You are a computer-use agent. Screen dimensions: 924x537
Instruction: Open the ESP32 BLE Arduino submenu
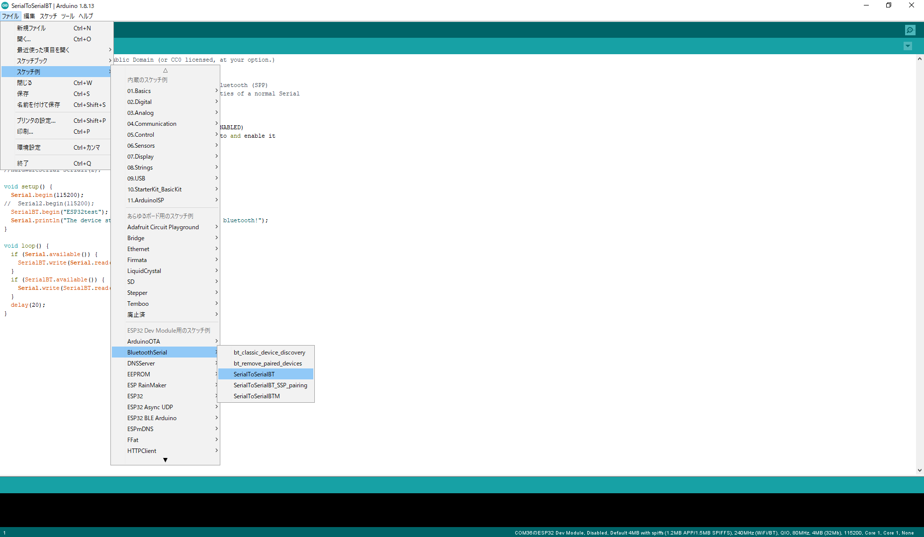coord(165,418)
